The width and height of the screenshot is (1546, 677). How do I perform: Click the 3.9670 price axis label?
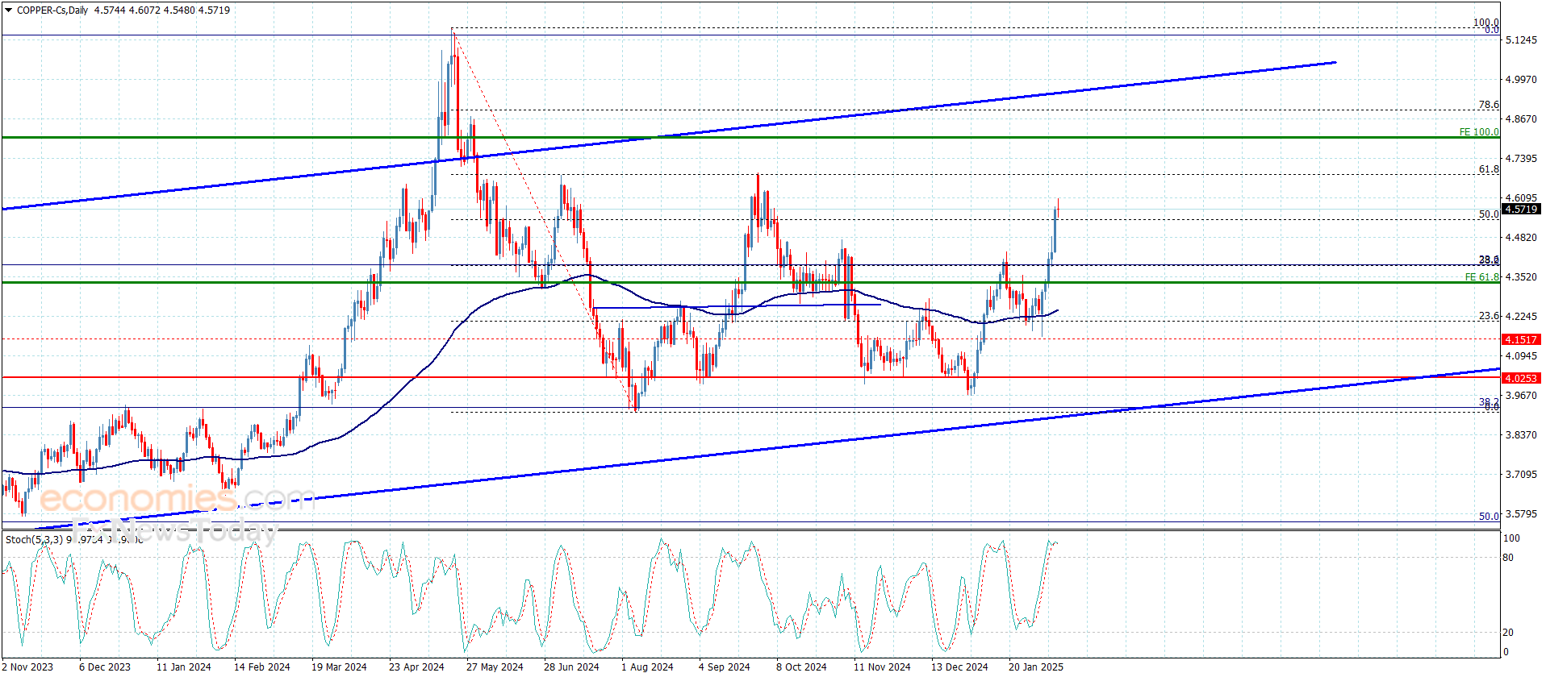1521,396
